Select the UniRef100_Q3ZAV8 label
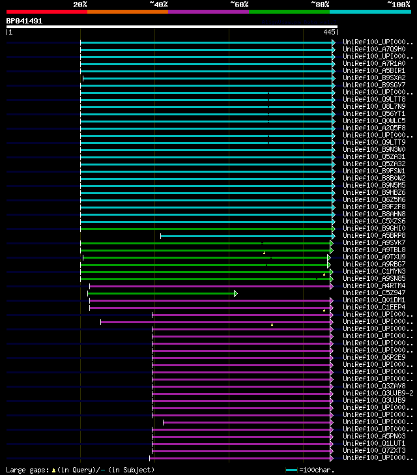The height and width of the screenshot is (475, 417). [x=374, y=386]
